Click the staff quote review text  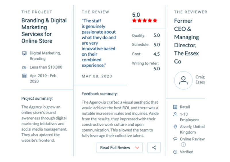[x=99, y=43]
